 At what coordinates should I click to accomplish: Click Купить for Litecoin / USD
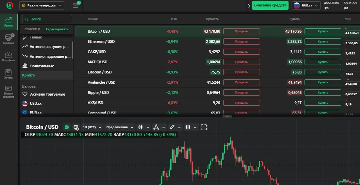[x=323, y=72]
